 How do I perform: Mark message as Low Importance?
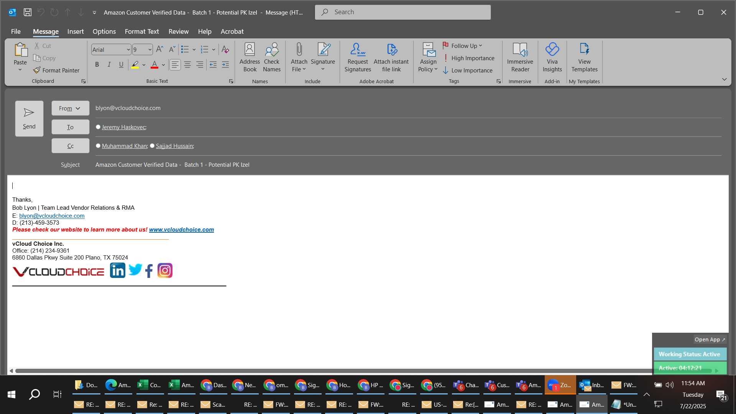468,71
